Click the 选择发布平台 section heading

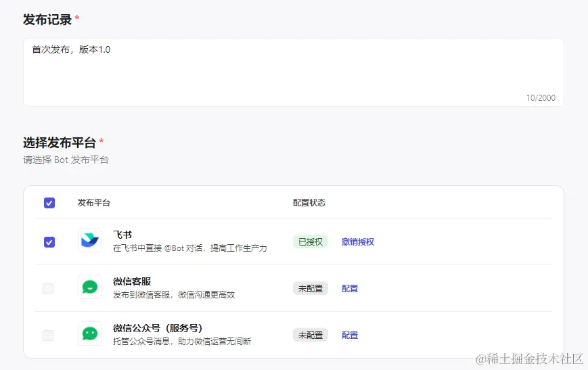[60, 143]
